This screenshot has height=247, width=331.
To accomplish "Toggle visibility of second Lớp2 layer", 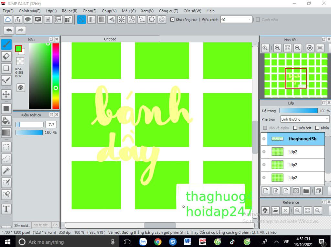I will coord(264,165).
